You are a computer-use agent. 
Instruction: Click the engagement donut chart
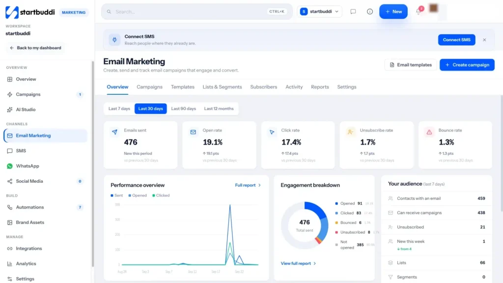pyautogui.click(x=305, y=226)
